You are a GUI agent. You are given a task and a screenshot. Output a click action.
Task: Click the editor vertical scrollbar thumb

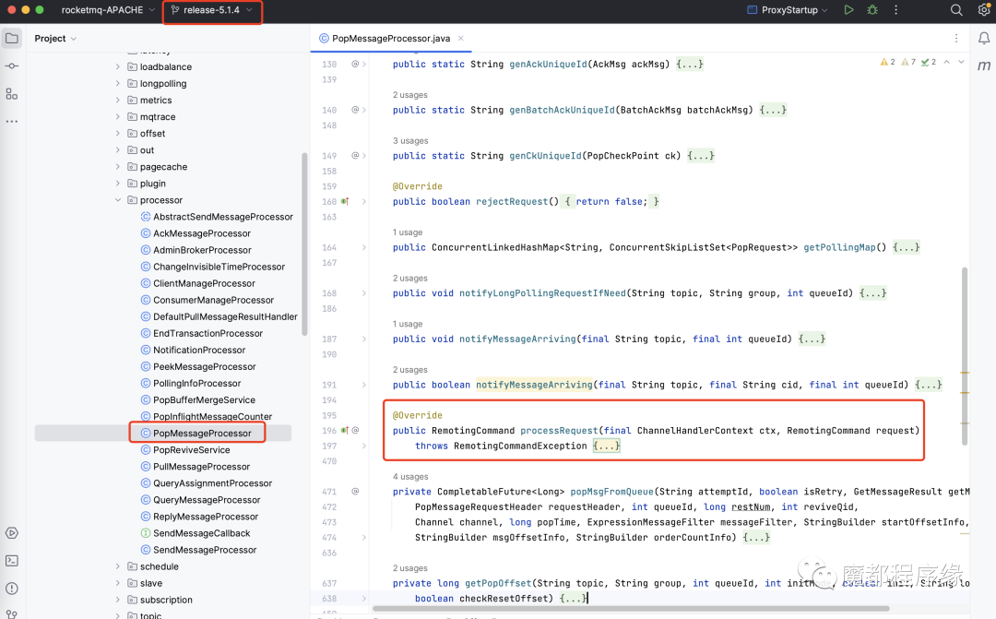click(x=965, y=356)
